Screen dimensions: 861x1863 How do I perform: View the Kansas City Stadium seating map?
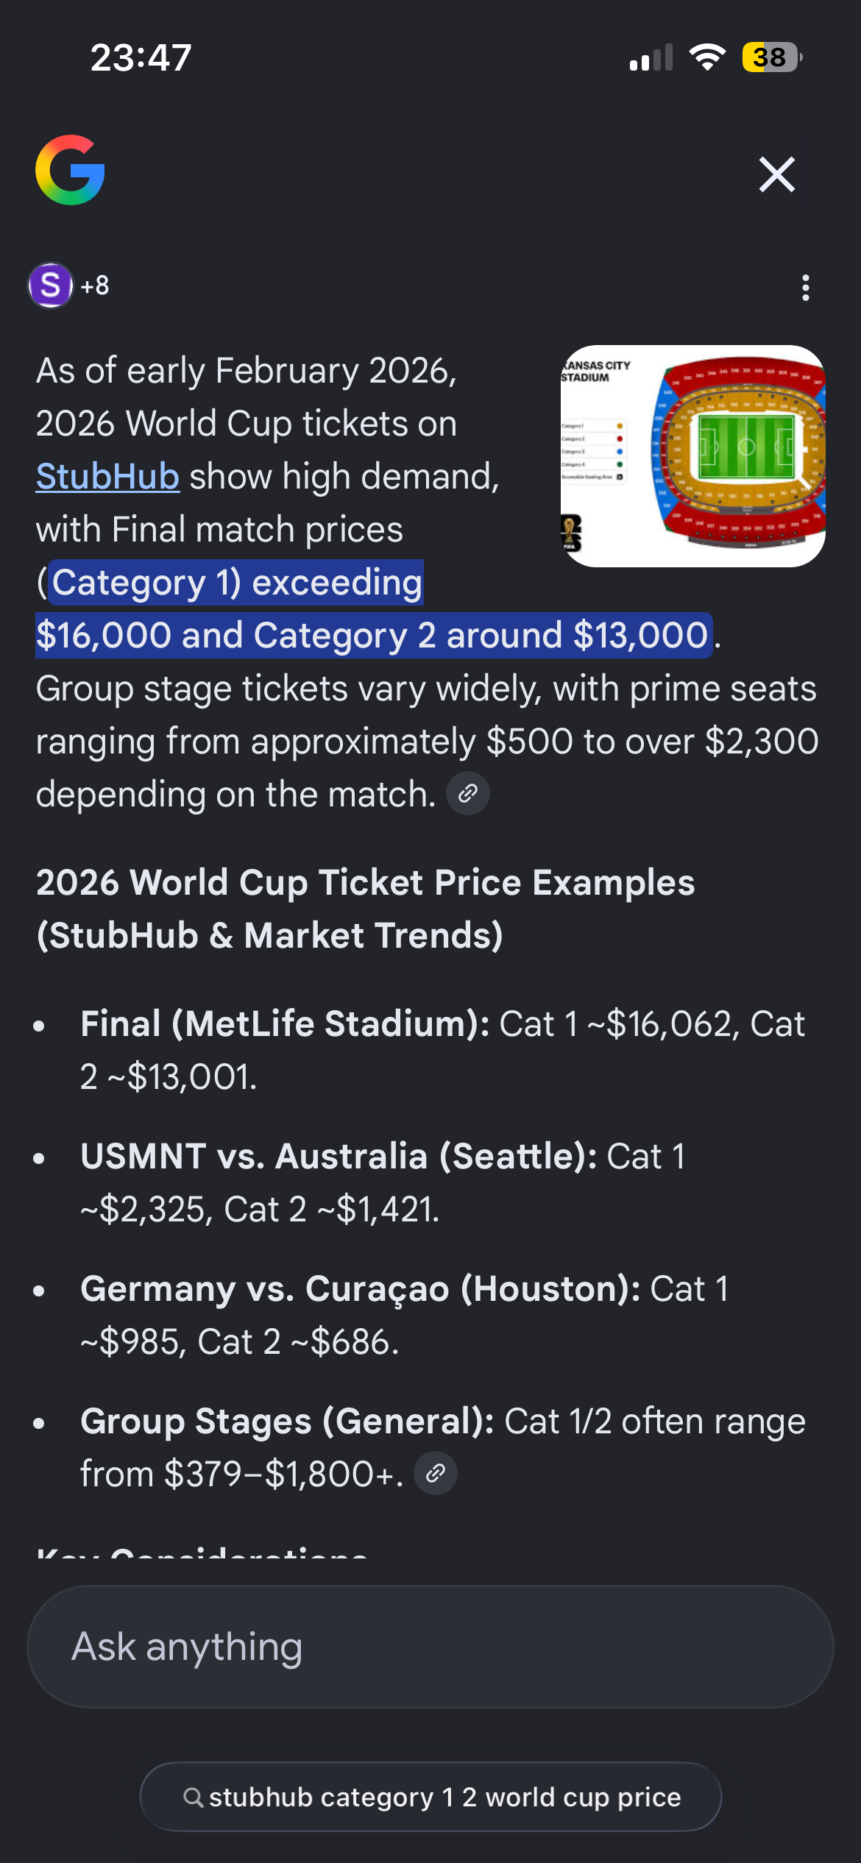pyautogui.click(x=692, y=456)
